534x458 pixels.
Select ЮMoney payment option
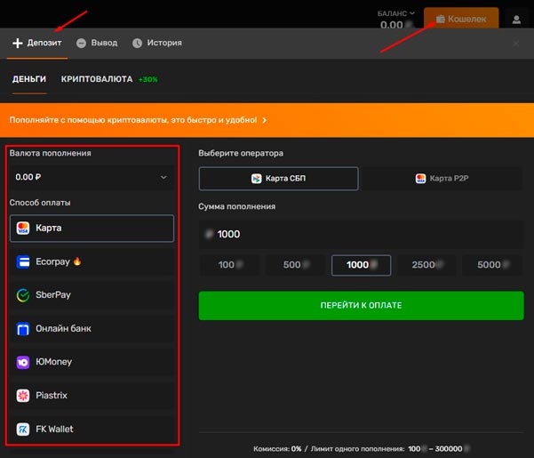pos(92,362)
